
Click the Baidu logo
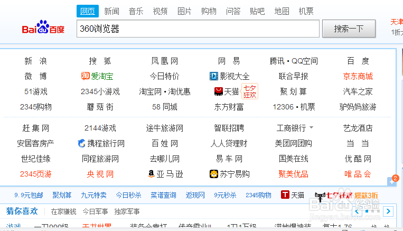click(x=43, y=27)
